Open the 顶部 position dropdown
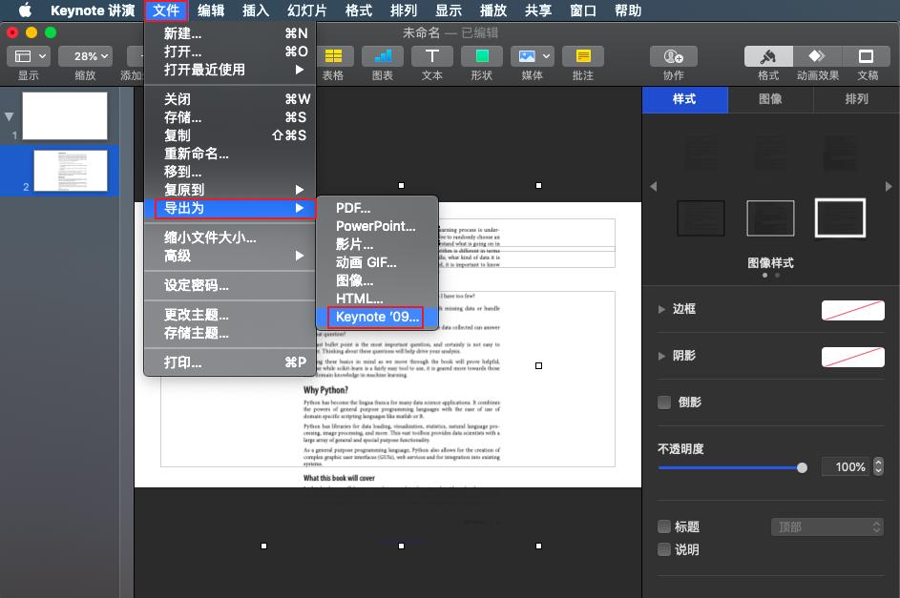 (827, 526)
